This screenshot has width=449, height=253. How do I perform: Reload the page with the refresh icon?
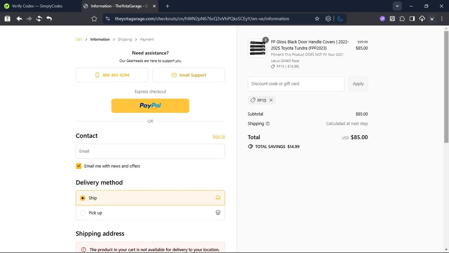39,19
